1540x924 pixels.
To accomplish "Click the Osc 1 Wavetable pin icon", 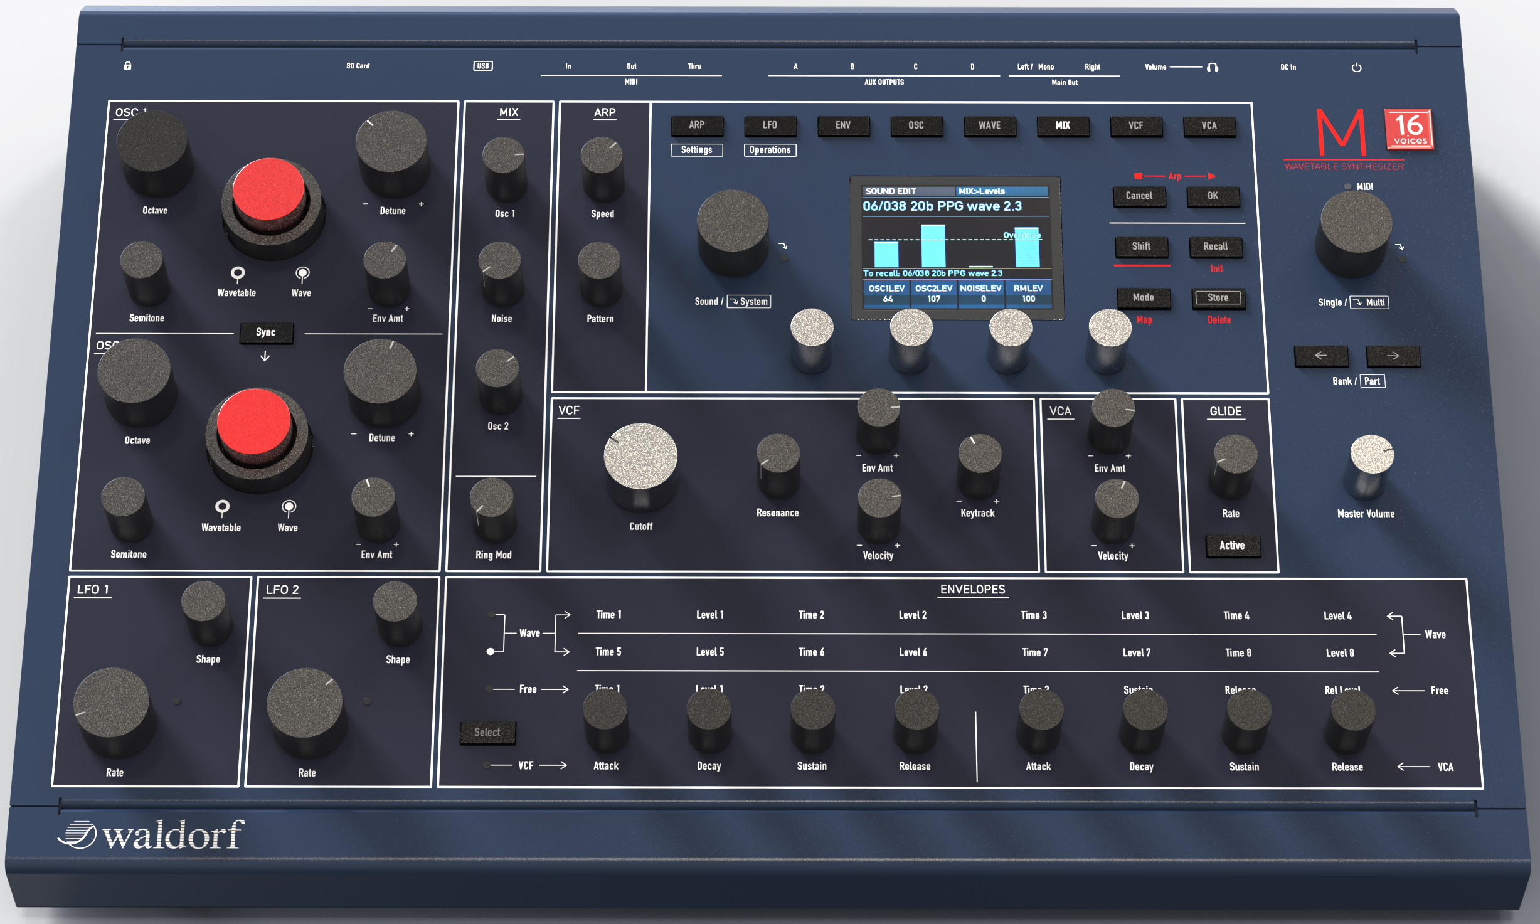I will click(237, 273).
